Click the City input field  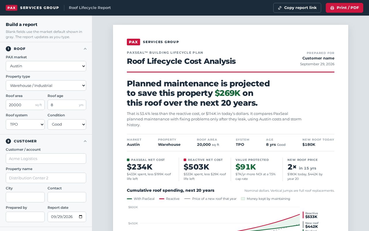pyautogui.click(x=25, y=197)
